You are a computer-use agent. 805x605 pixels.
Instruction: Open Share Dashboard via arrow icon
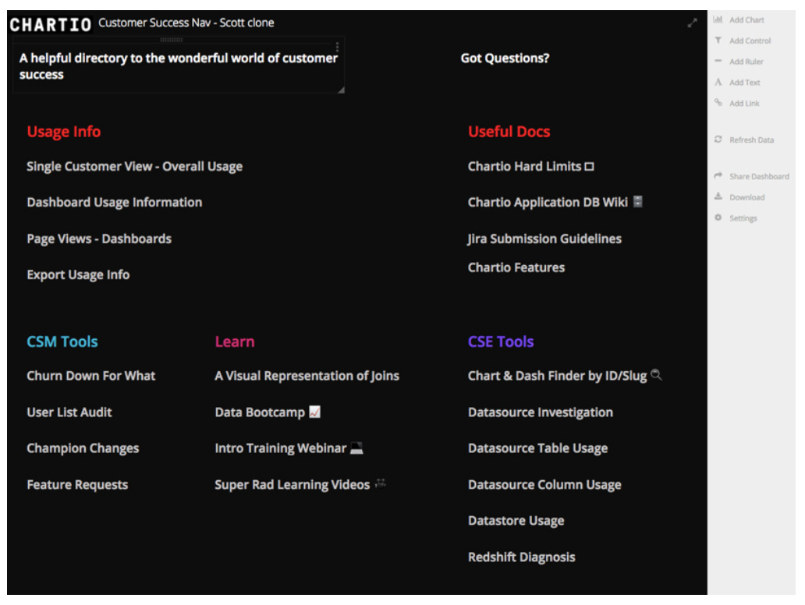[718, 176]
